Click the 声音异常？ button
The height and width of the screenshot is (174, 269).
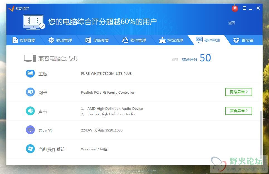click(238, 111)
